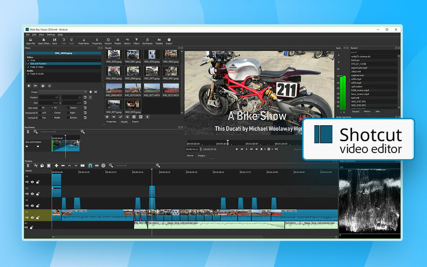Reset the Size values
Screen dimensions: 427x267
click(85, 103)
